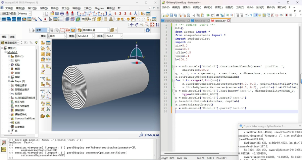Toggle word wrap icon in Notepad++
The width and height of the screenshot is (302, 160).
pyautogui.click(x=247, y=15)
